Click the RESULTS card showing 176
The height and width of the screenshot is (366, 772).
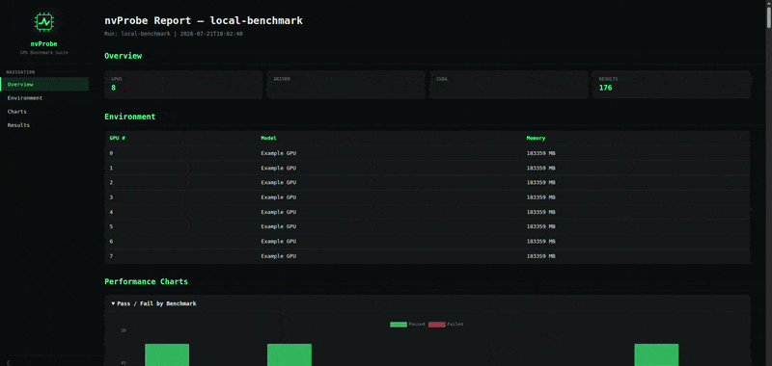672,85
